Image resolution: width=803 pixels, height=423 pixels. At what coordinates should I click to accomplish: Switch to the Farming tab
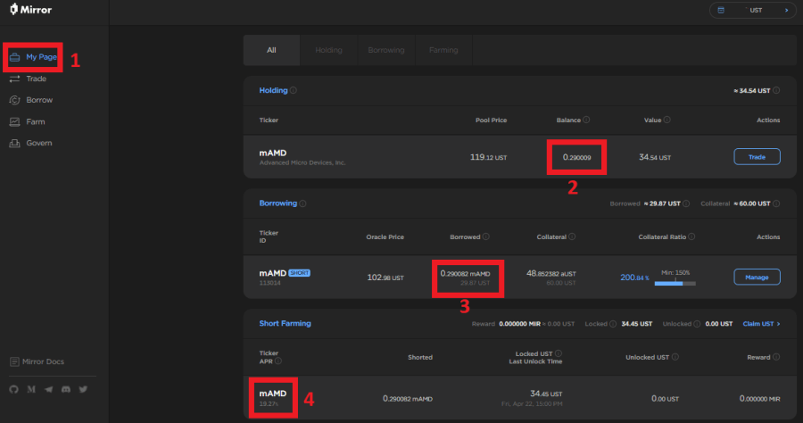(x=443, y=50)
